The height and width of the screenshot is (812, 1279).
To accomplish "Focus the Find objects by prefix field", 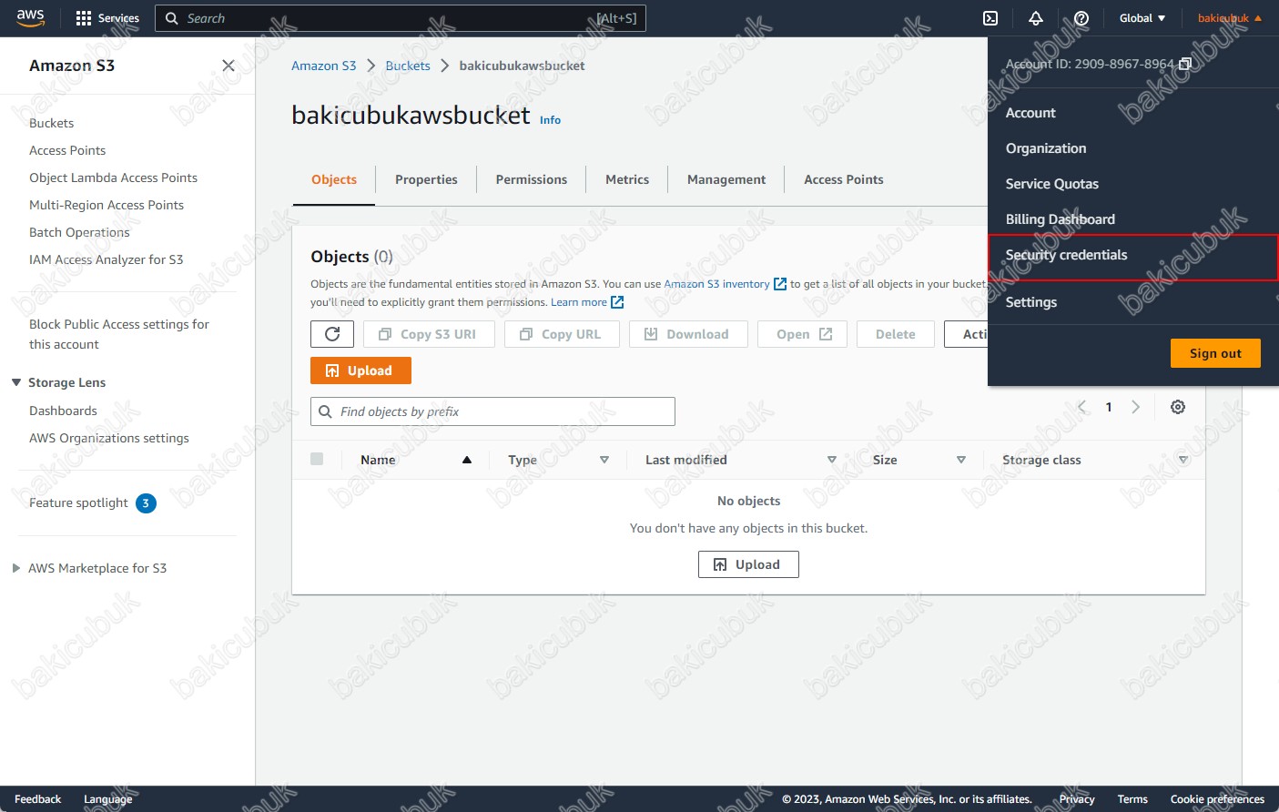I will coord(492,411).
